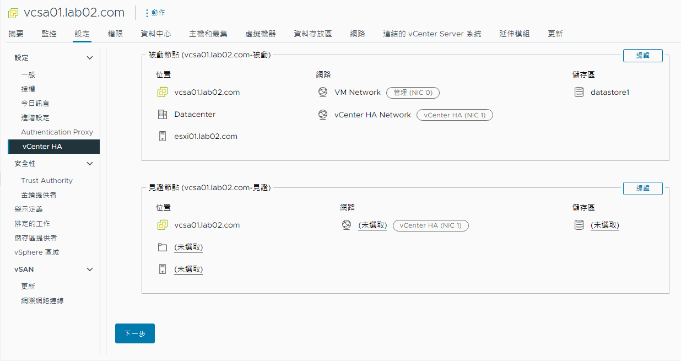Open the 虛擬機器 tab

click(x=261, y=34)
